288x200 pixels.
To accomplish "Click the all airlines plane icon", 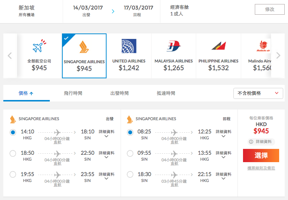I will (39, 46).
